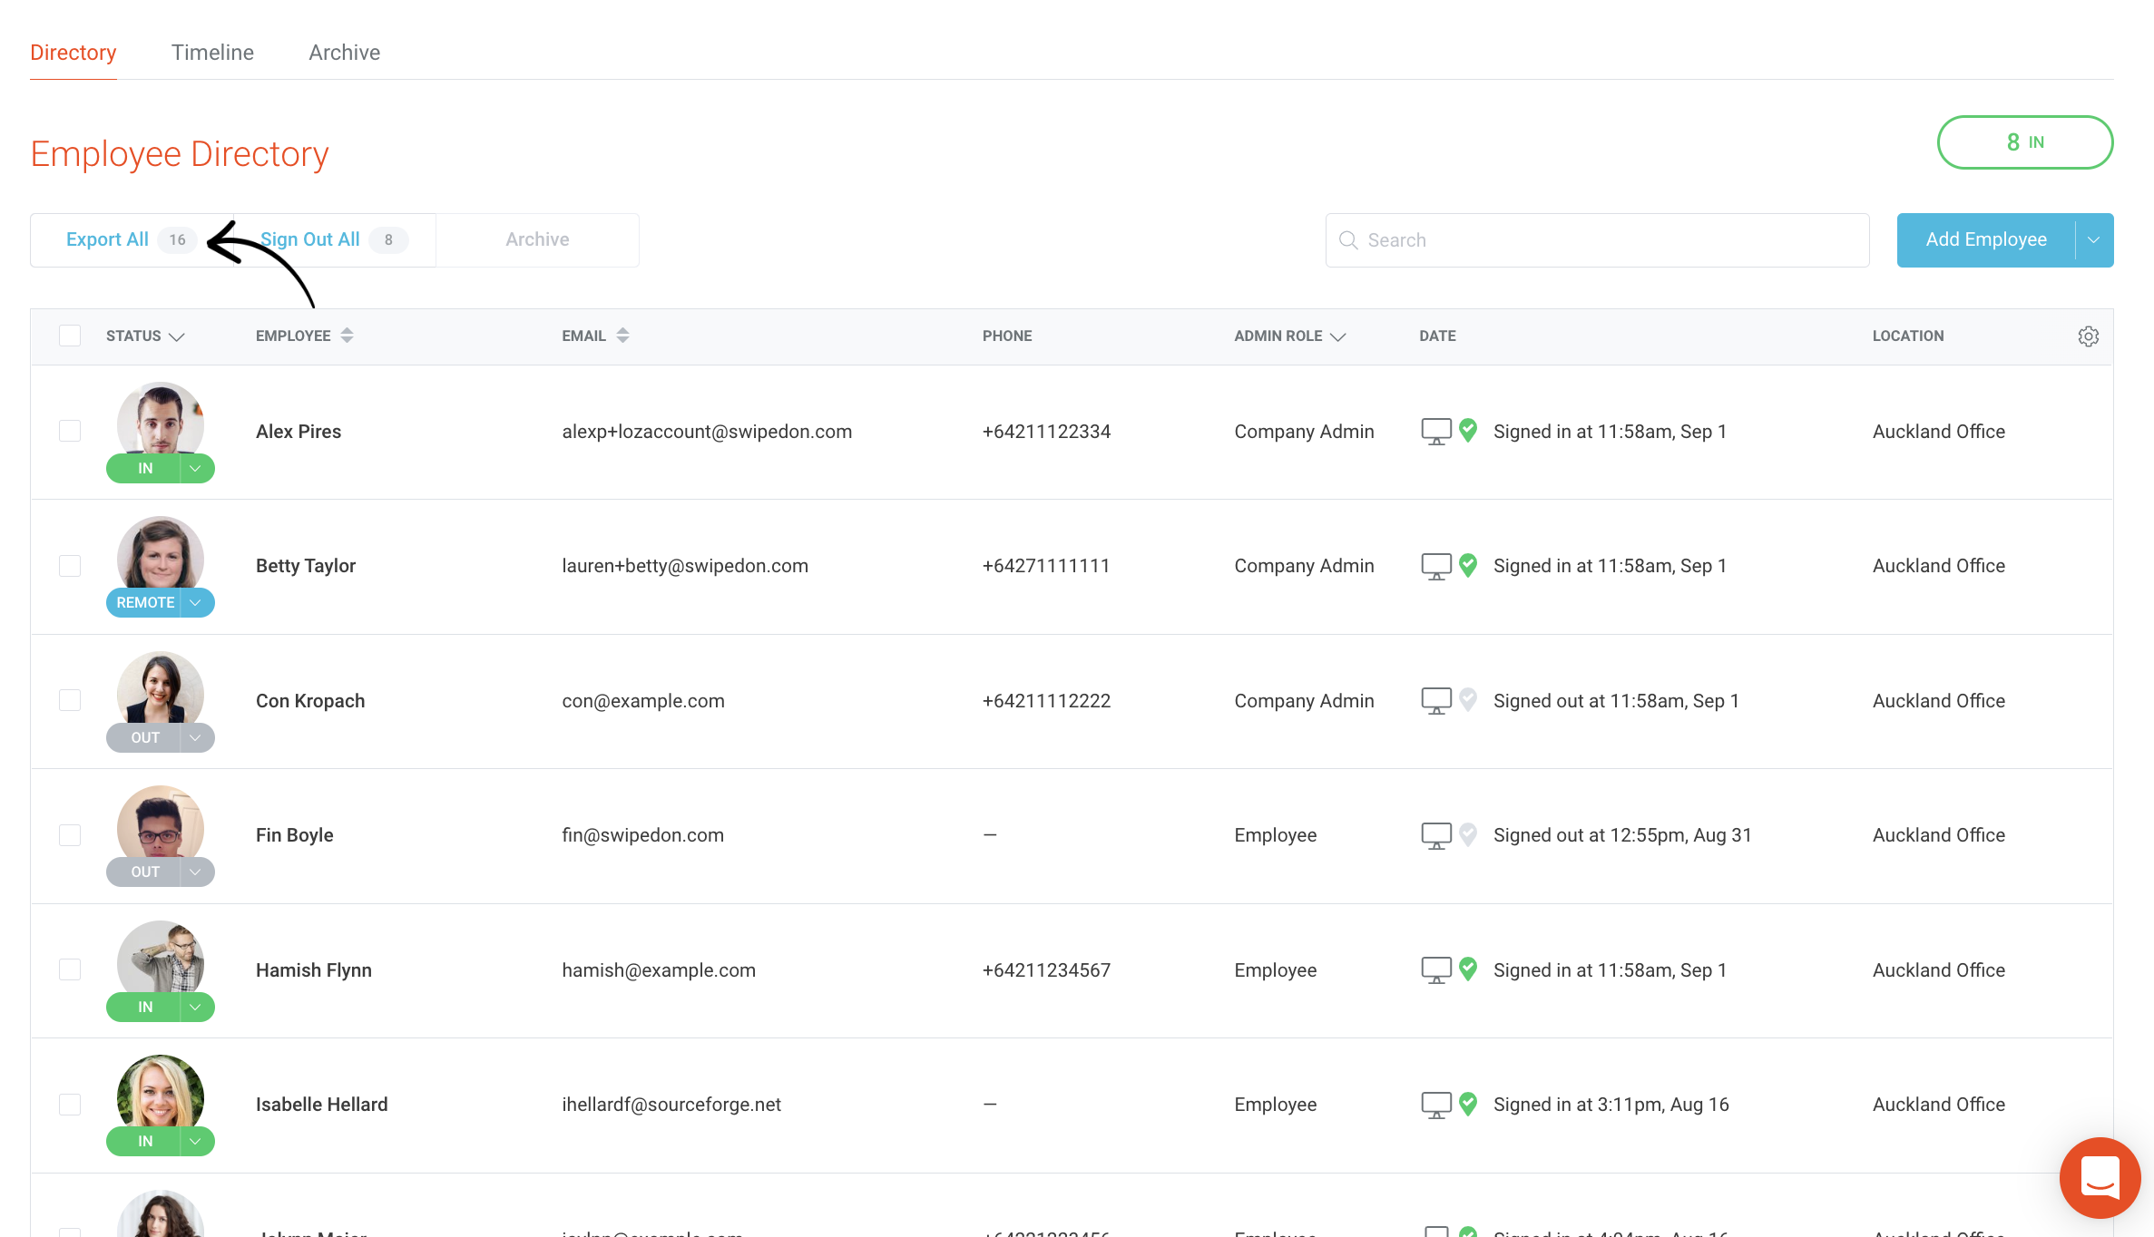Select the checkbox for Hamish Flynn
The image size is (2154, 1237).
[70, 969]
